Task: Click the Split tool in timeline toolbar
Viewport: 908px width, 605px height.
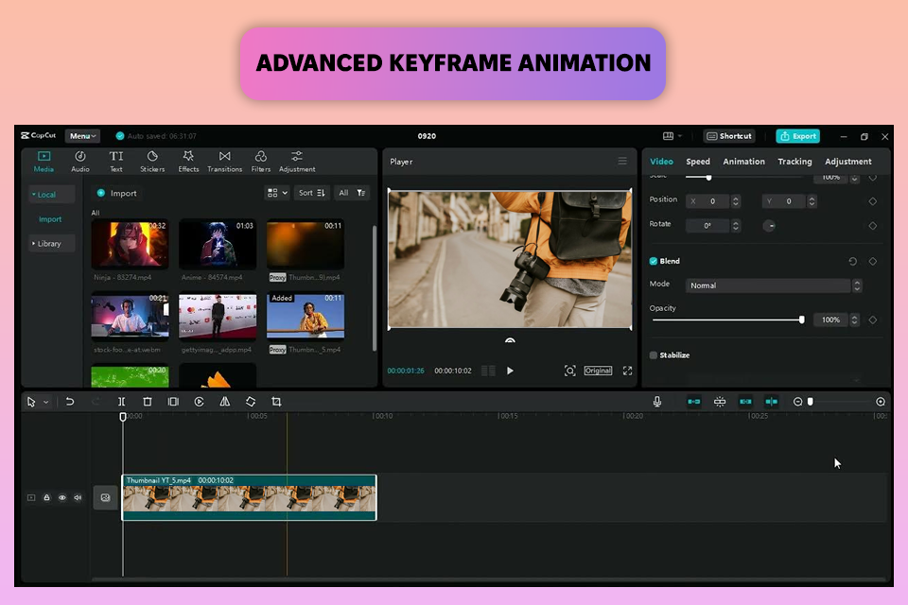Action: (x=122, y=402)
